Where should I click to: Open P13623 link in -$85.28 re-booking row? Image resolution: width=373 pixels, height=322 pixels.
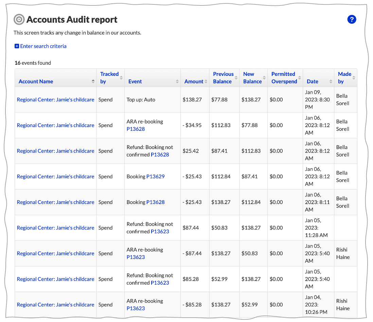pos(136,308)
